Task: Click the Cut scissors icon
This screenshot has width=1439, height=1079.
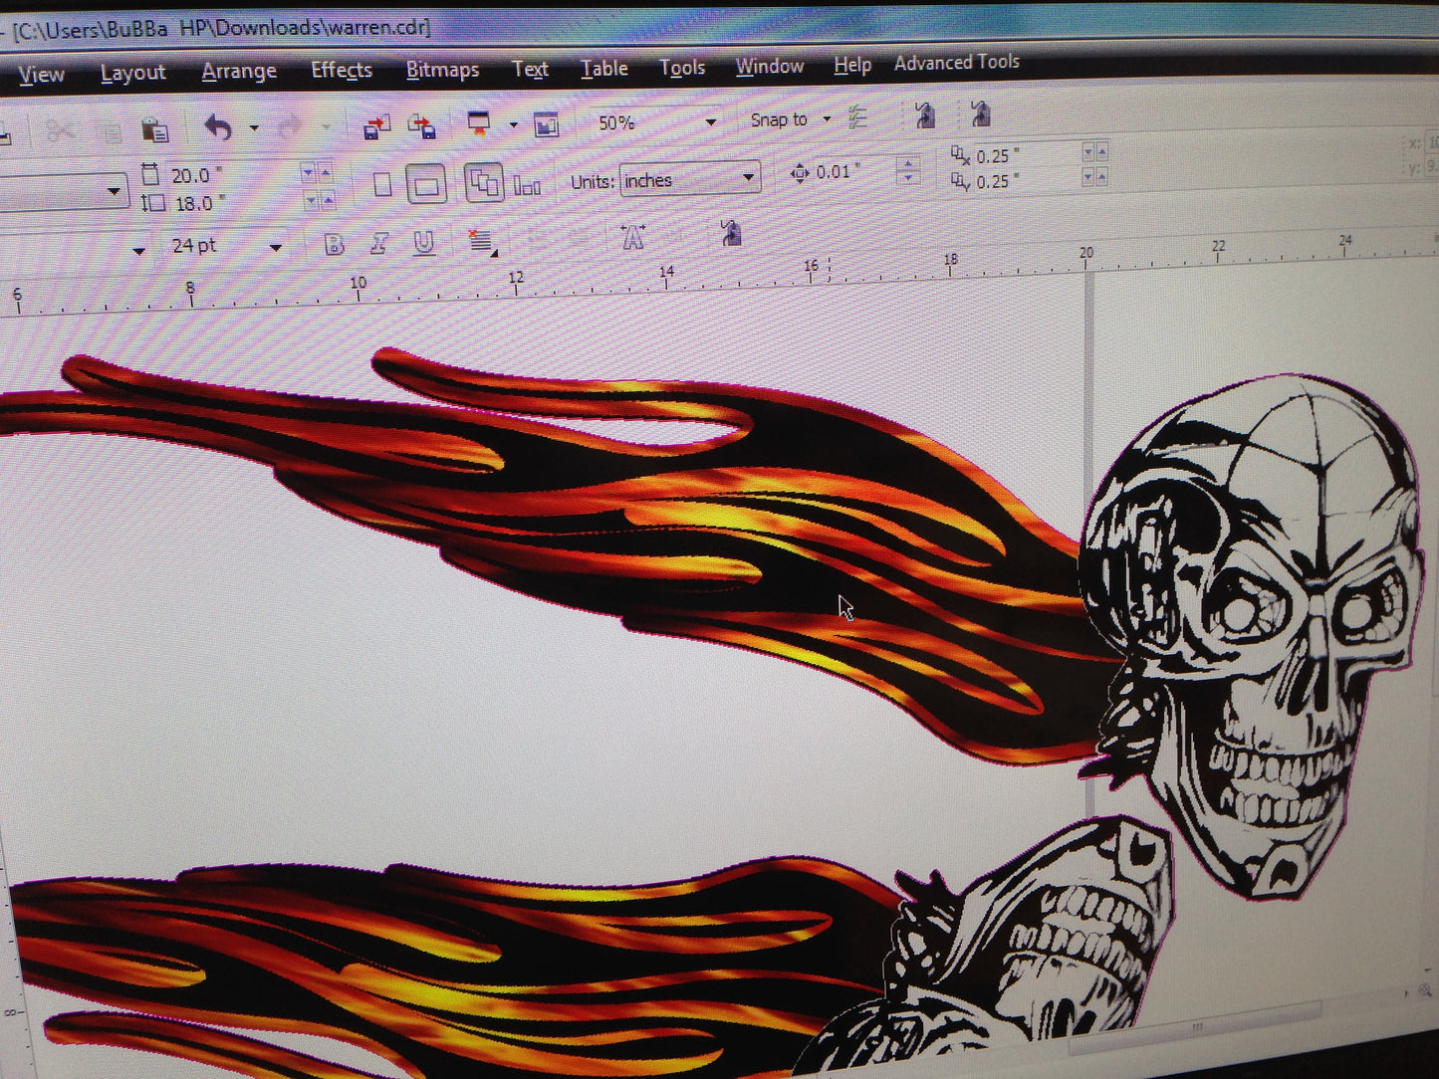Action: point(60,127)
